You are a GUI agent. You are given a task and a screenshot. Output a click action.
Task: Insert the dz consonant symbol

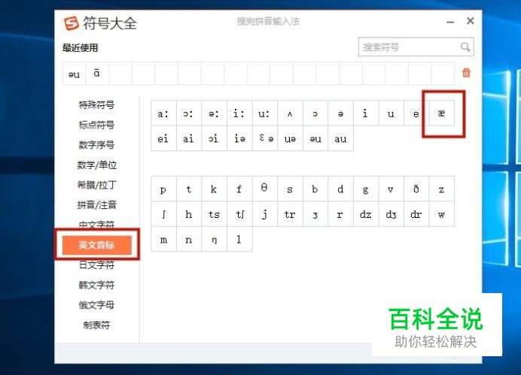tap(365, 214)
